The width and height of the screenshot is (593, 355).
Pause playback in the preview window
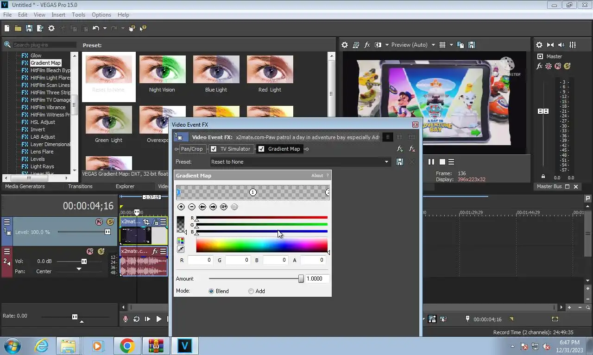point(431,162)
